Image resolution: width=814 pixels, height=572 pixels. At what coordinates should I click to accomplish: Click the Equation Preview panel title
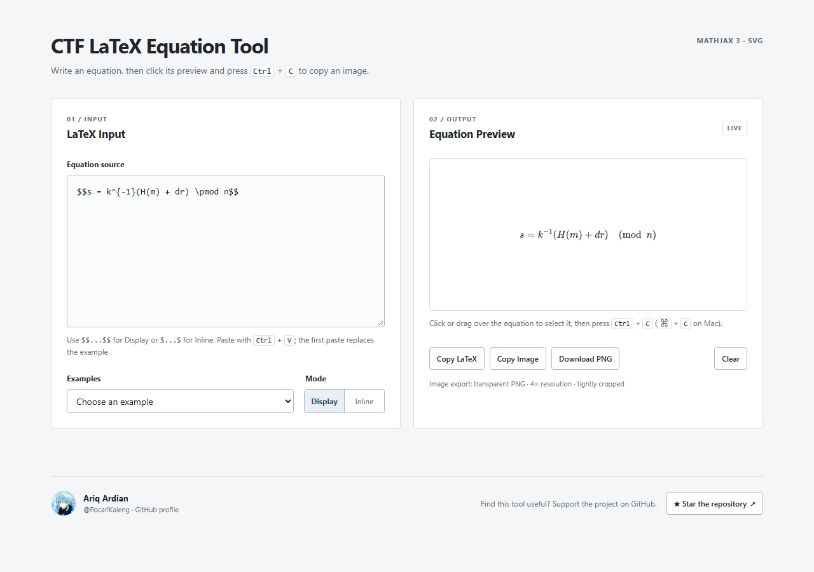[472, 134]
